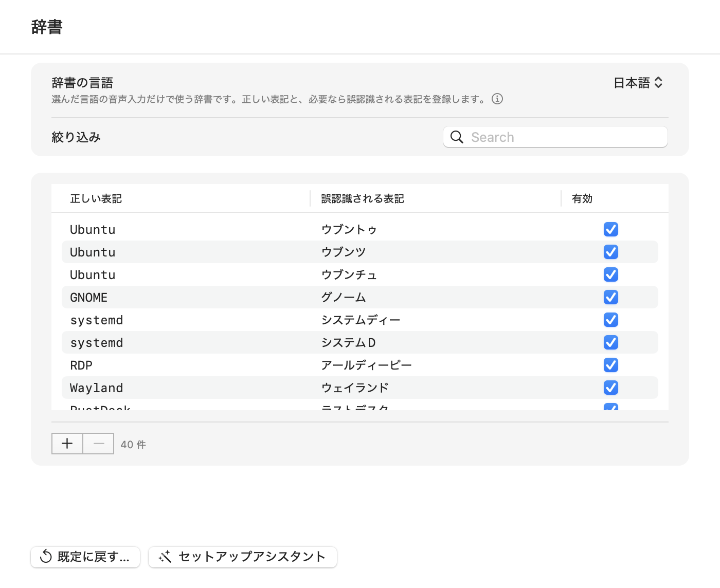This screenshot has height=588, width=720.
Task: Click the グノーム misrecognized text cell
Action: 344,297
